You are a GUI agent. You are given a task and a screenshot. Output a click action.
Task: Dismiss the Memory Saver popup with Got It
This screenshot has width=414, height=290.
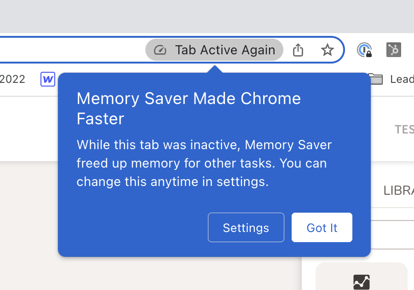(322, 227)
